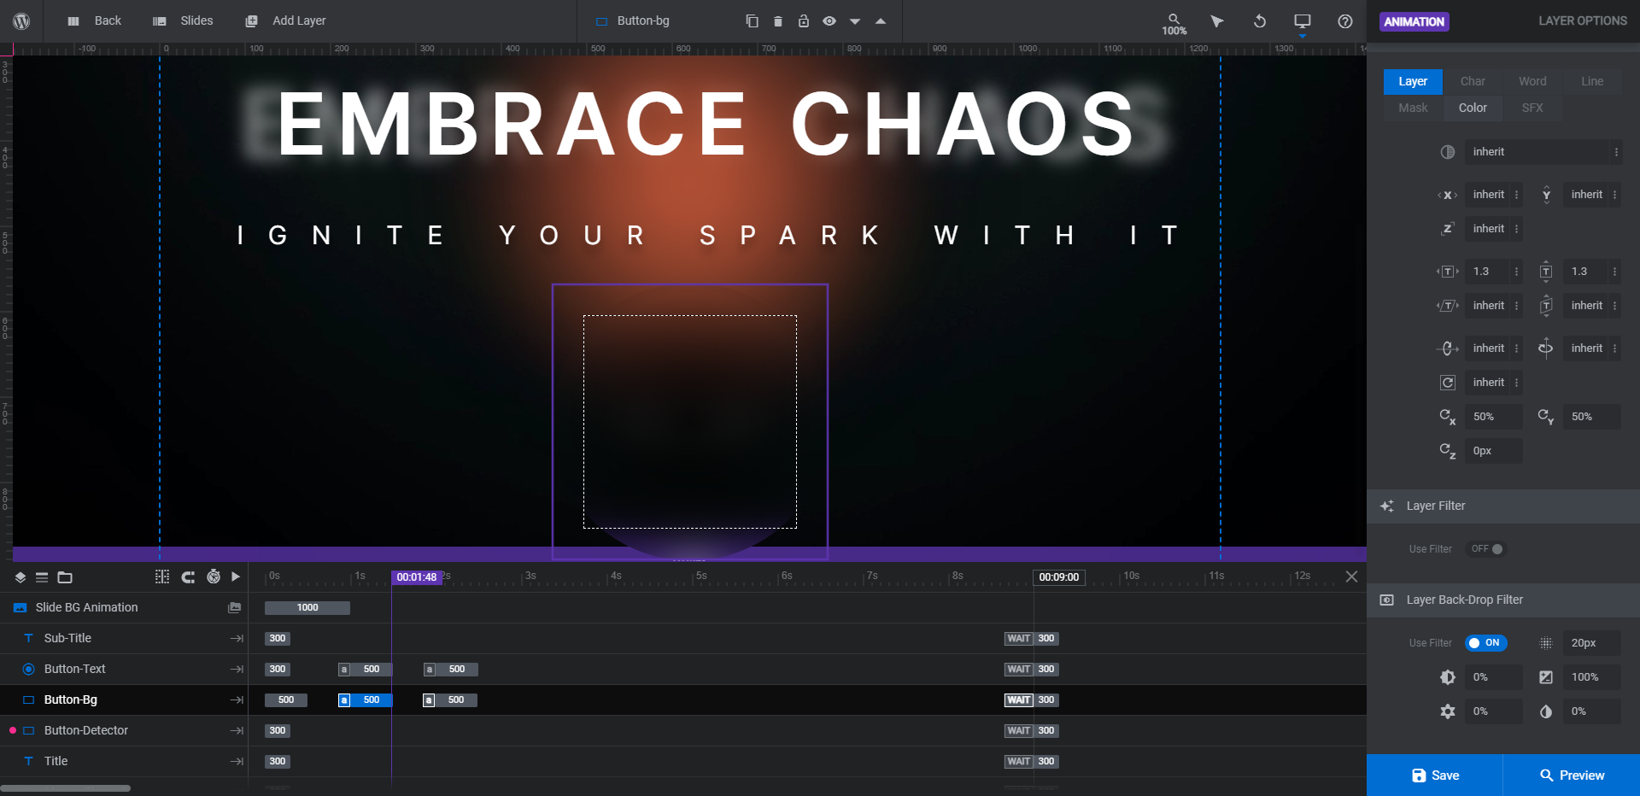Select the Title layer row

(x=124, y=761)
